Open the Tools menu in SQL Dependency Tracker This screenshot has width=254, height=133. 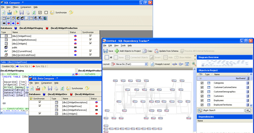pyautogui.click(x=123, y=46)
